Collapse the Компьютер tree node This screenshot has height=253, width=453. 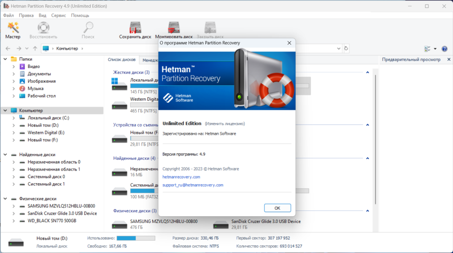(x=5, y=110)
